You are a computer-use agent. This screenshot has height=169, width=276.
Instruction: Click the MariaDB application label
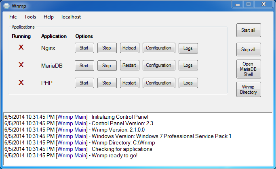52,66
